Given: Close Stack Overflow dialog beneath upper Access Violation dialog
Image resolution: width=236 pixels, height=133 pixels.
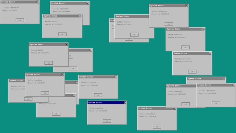Looking at the screenshot, I should coord(203,29).
